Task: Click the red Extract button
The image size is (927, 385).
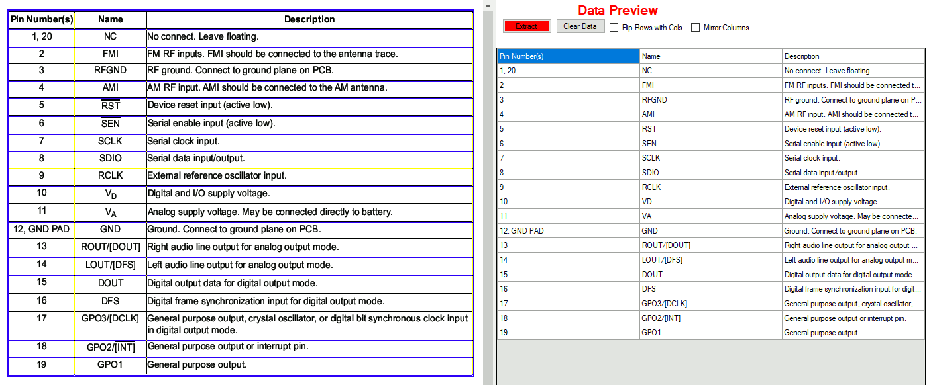Action: 527,26
